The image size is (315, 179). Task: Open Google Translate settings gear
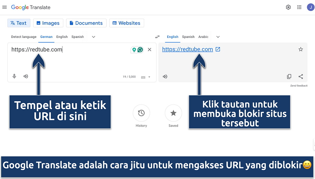pyautogui.click(x=288, y=7)
